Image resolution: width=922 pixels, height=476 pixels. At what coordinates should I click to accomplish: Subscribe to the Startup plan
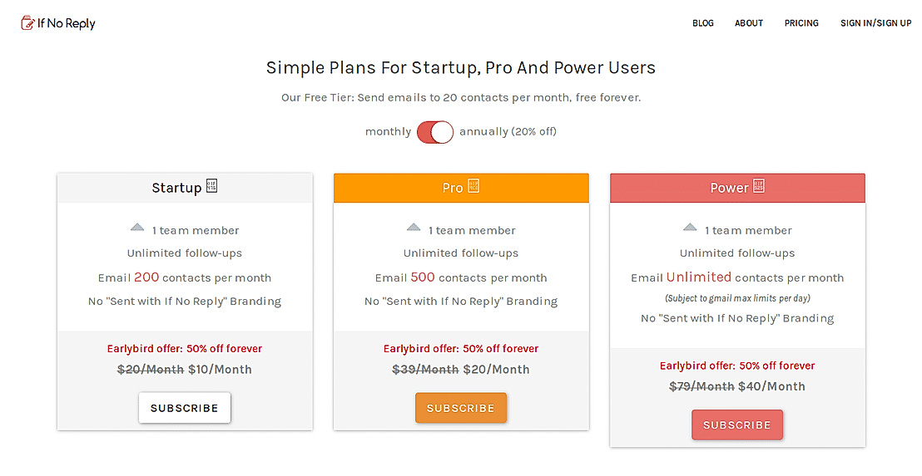point(185,408)
